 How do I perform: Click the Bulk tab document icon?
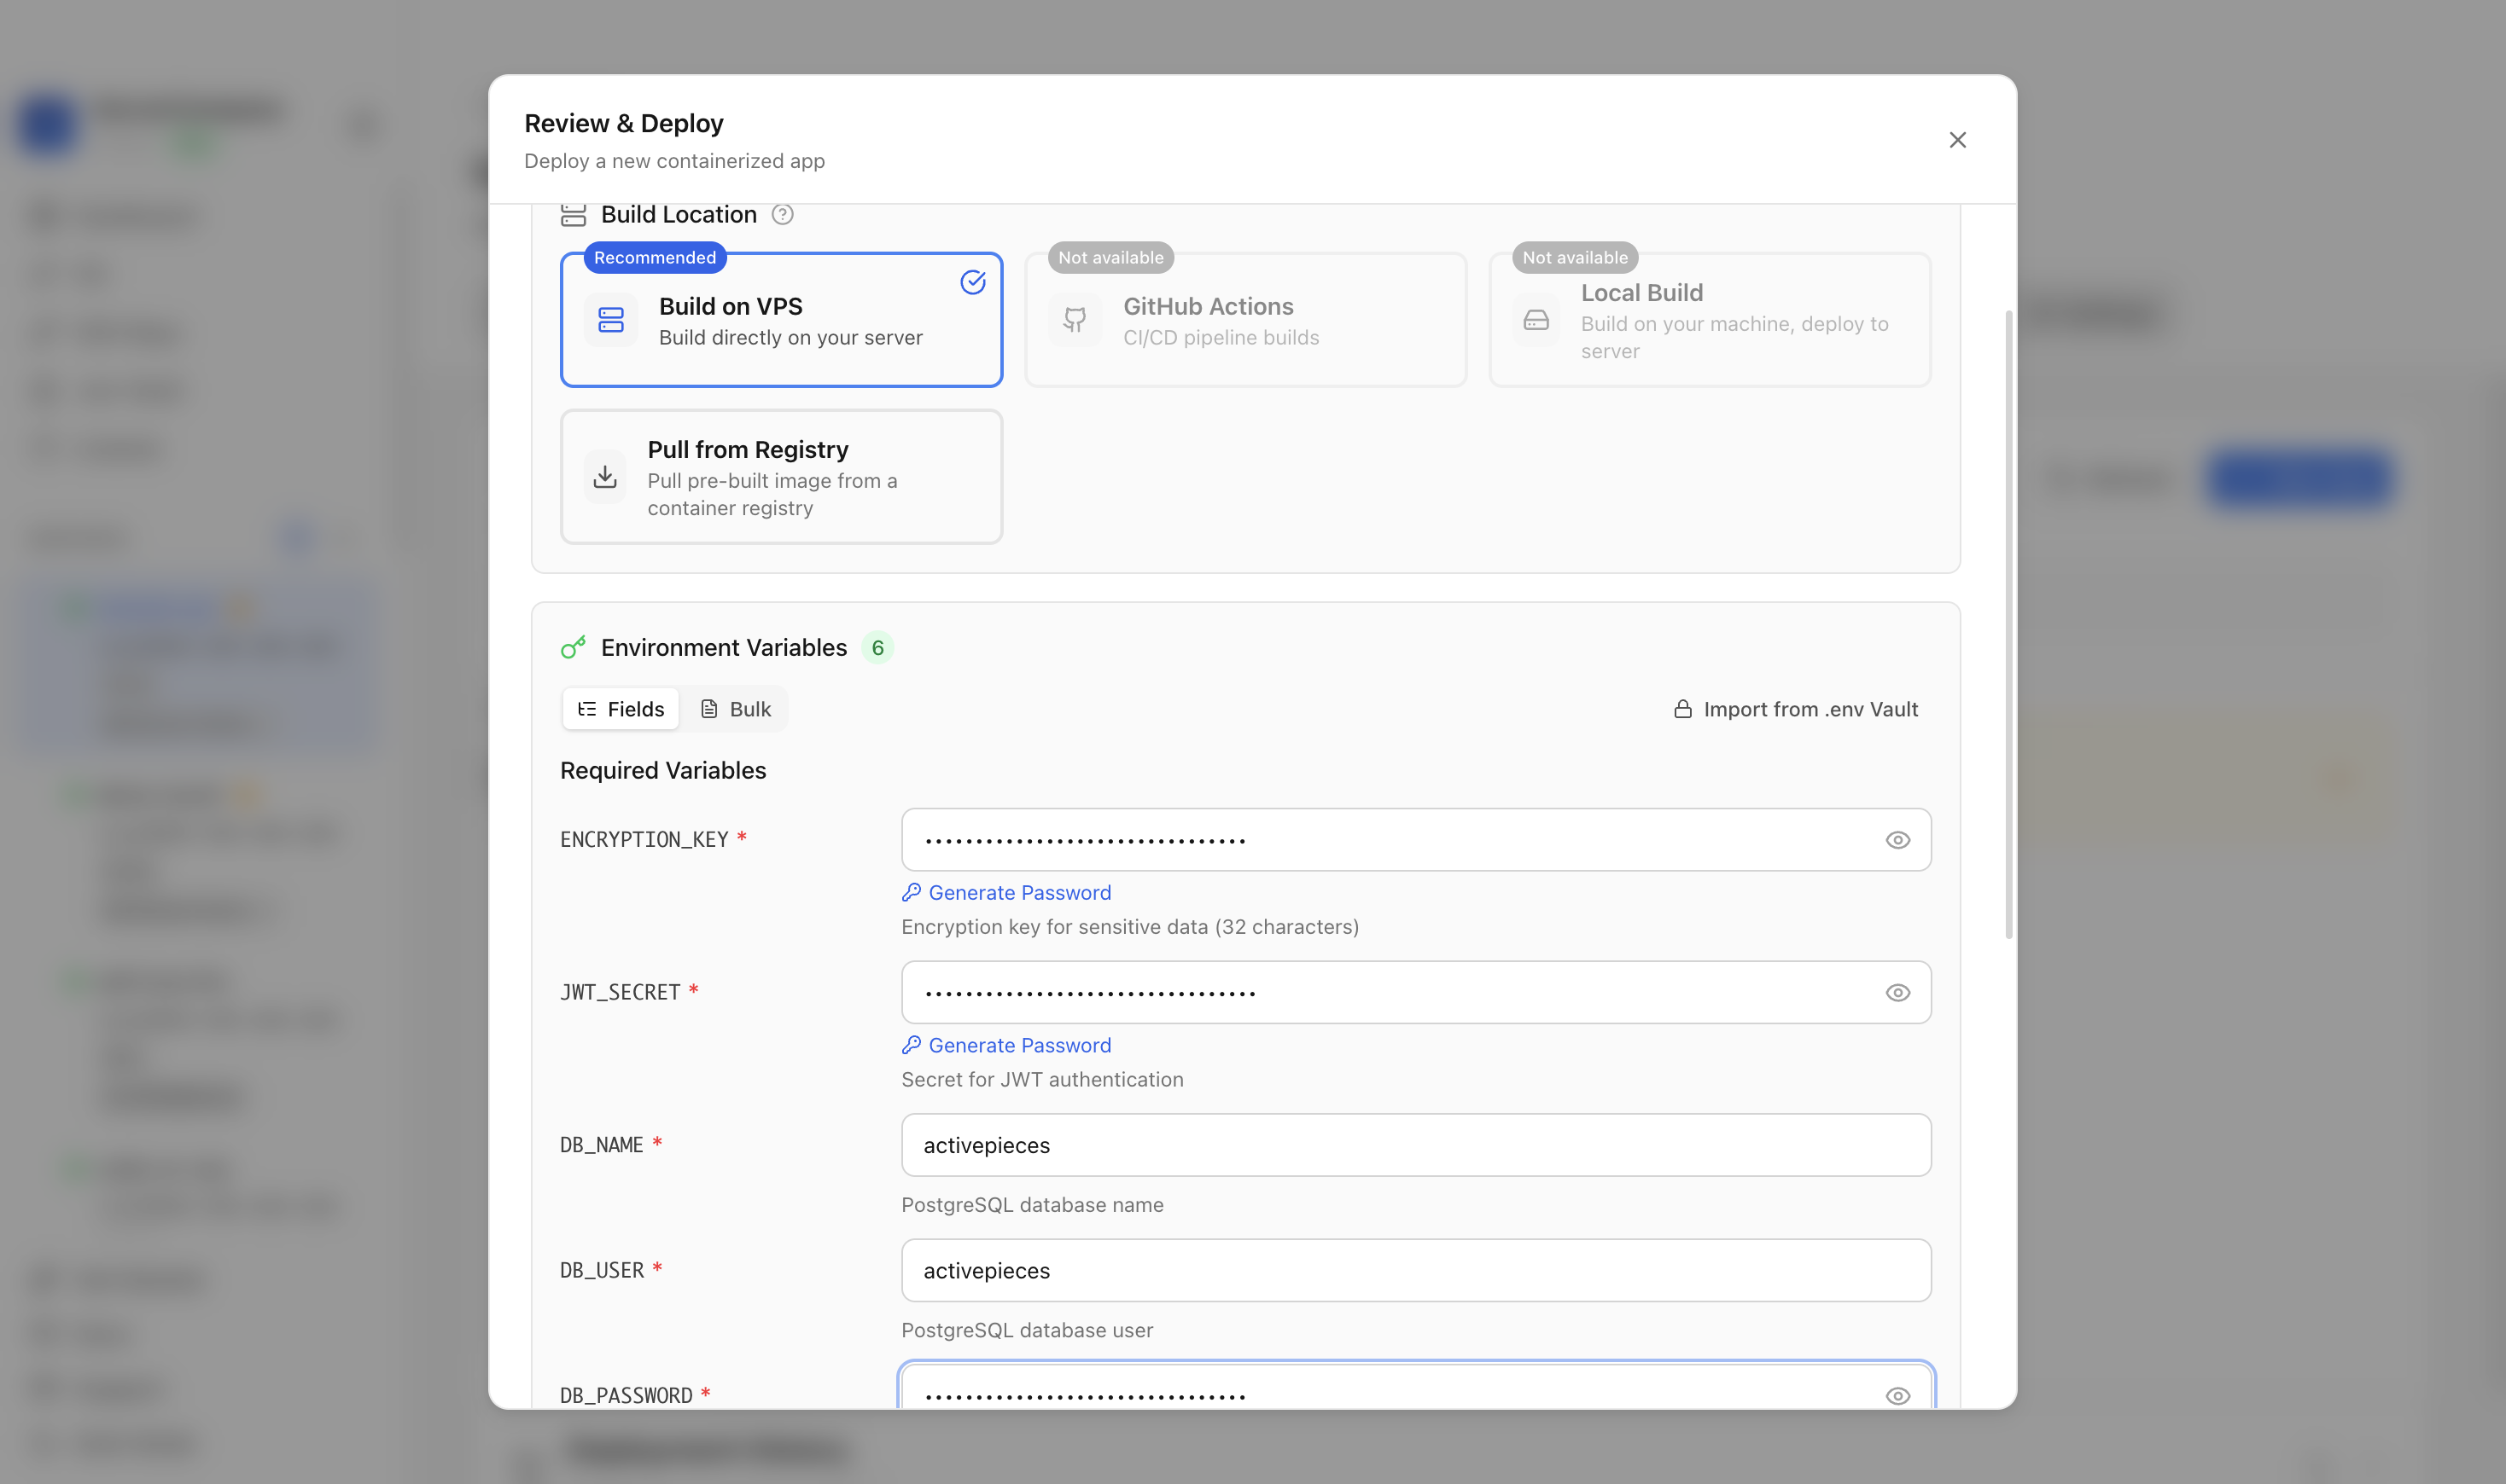pos(708,709)
